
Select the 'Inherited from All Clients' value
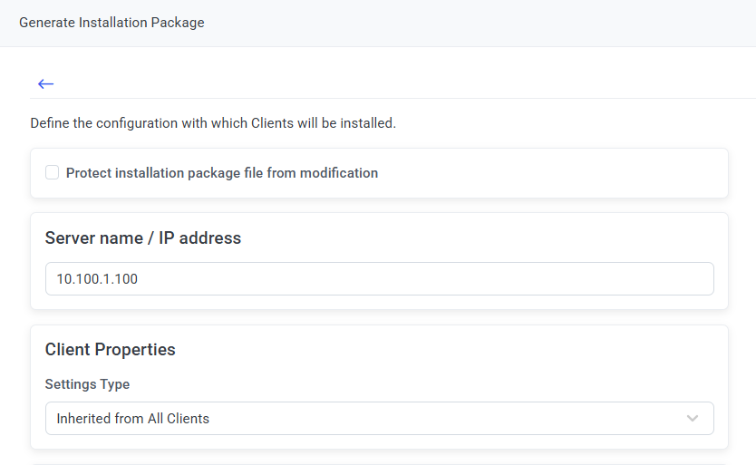click(x=133, y=419)
